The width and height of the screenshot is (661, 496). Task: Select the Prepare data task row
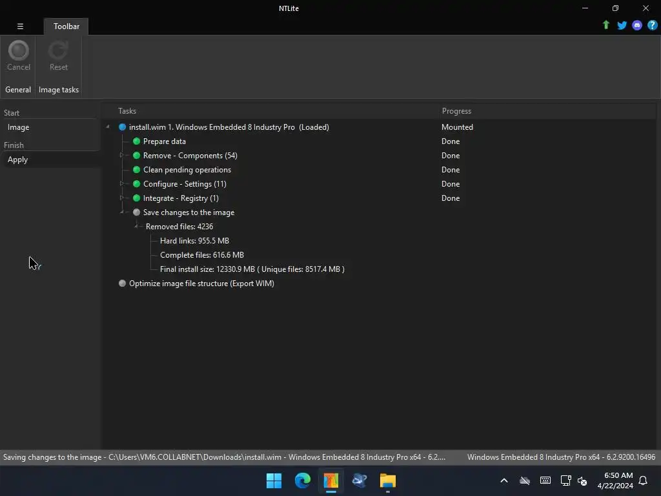click(165, 141)
